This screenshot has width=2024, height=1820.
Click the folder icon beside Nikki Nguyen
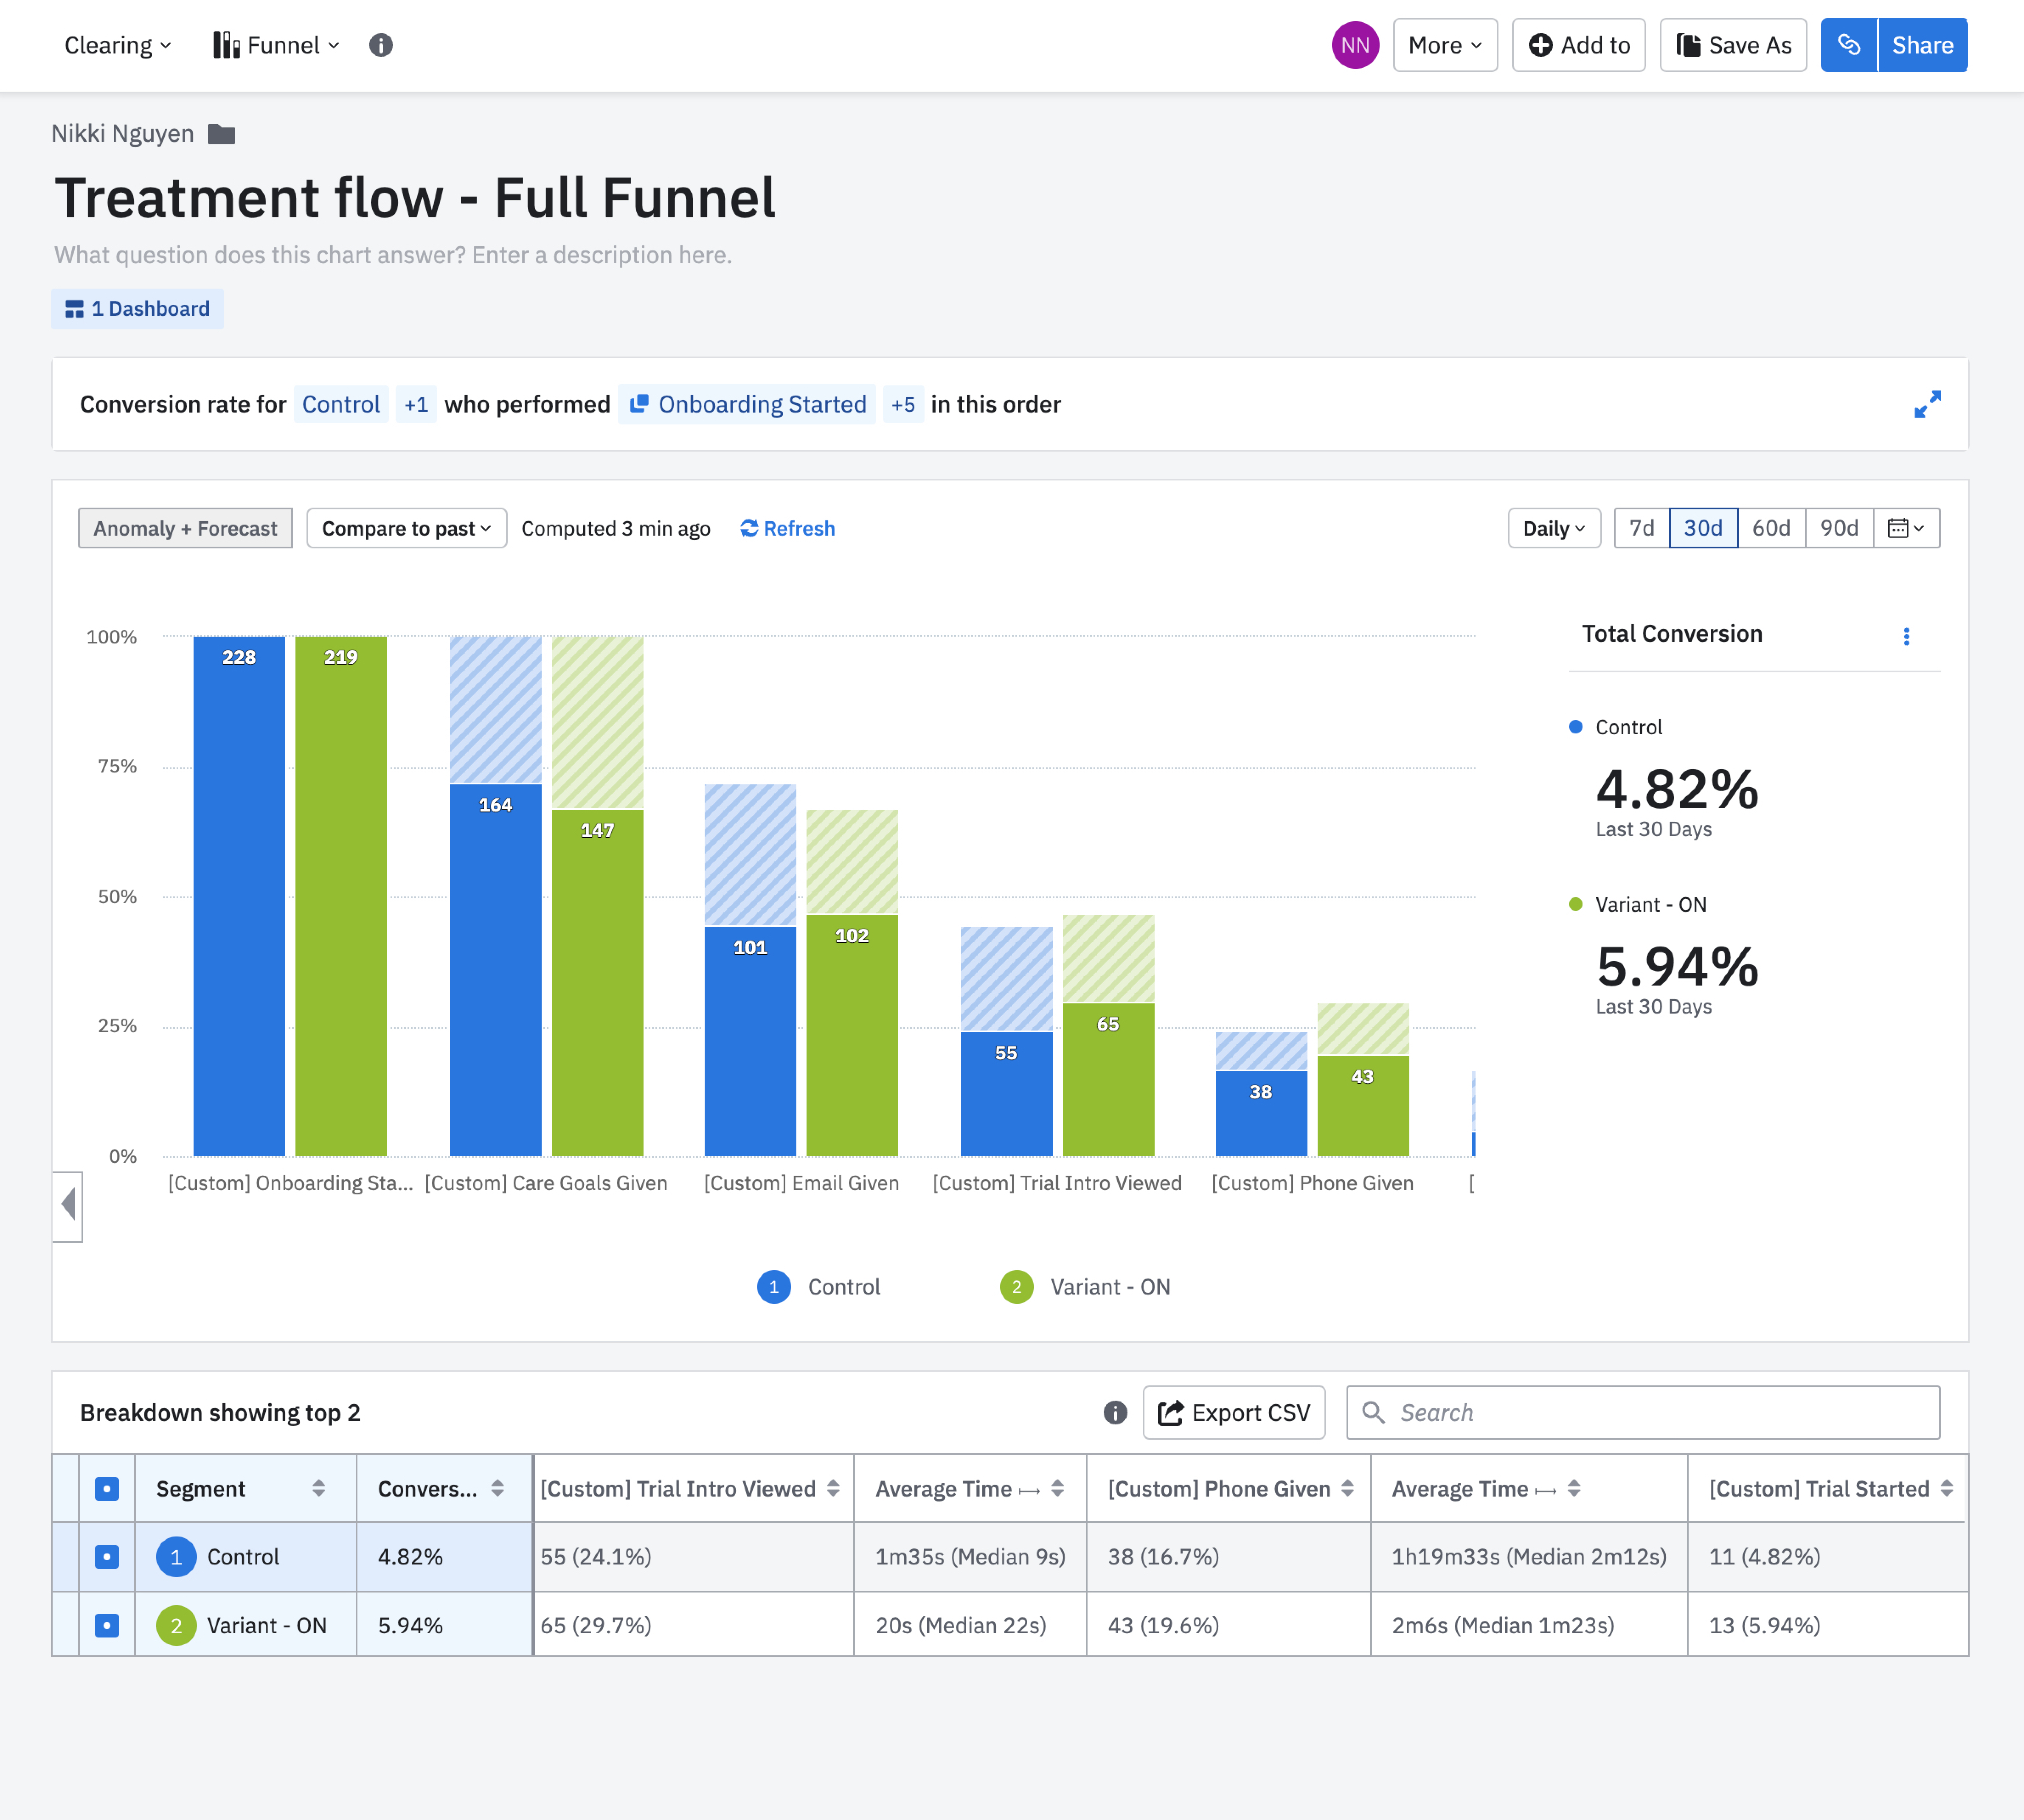tap(222, 133)
